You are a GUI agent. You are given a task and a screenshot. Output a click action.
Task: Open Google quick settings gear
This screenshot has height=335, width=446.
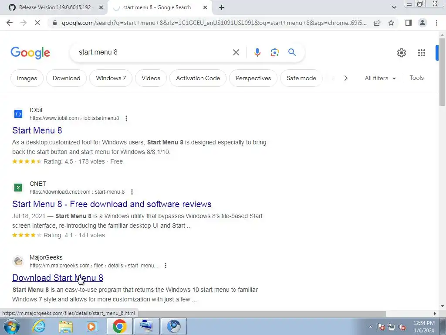tap(401, 53)
